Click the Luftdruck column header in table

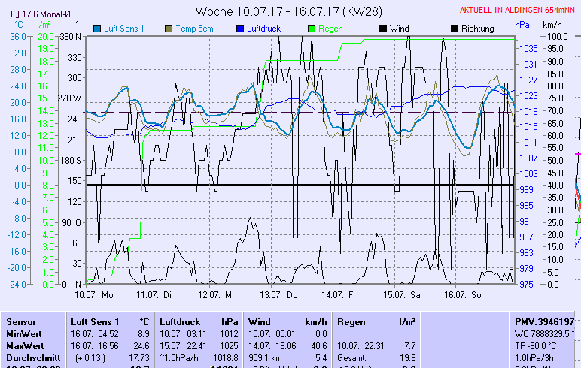click(179, 321)
